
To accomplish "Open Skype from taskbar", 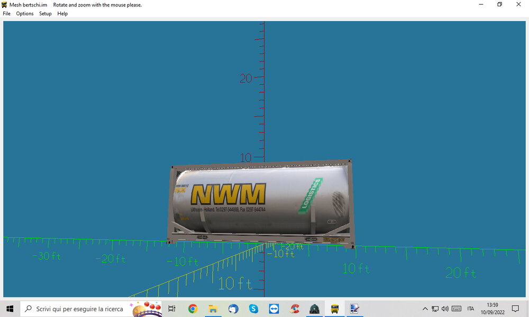I will (x=253, y=309).
